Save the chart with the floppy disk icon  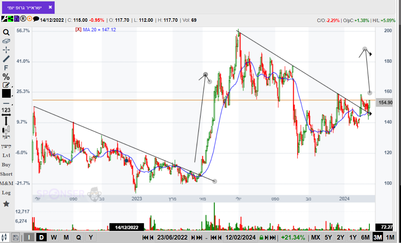pos(16,237)
